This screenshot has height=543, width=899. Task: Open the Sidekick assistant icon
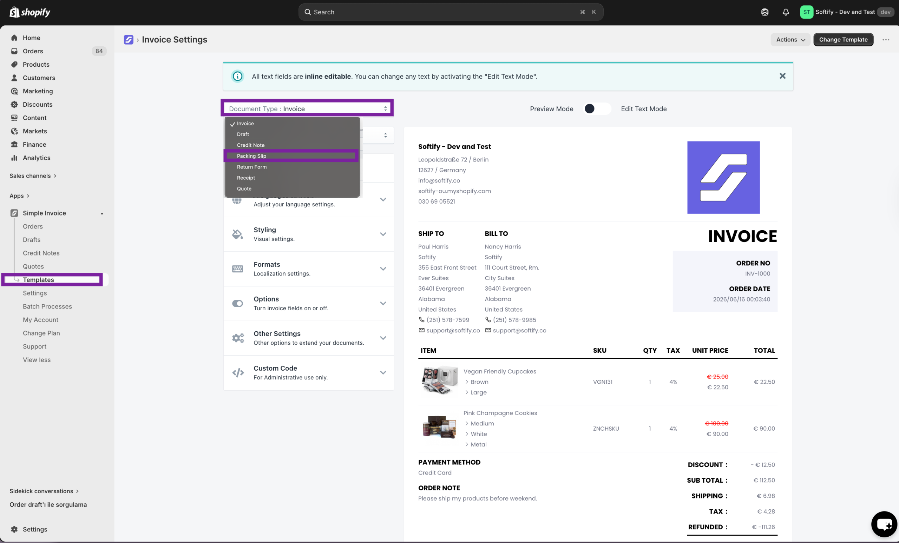765,12
